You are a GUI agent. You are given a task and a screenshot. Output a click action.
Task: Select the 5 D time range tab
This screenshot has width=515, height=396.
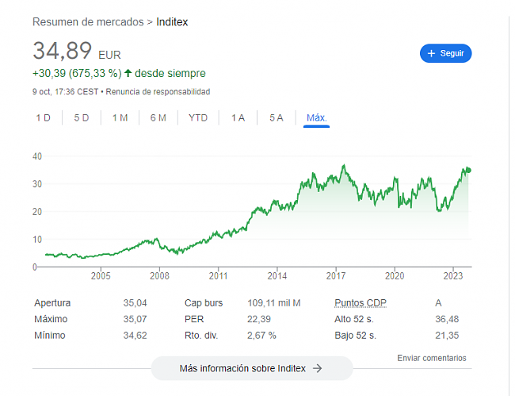pyautogui.click(x=82, y=117)
